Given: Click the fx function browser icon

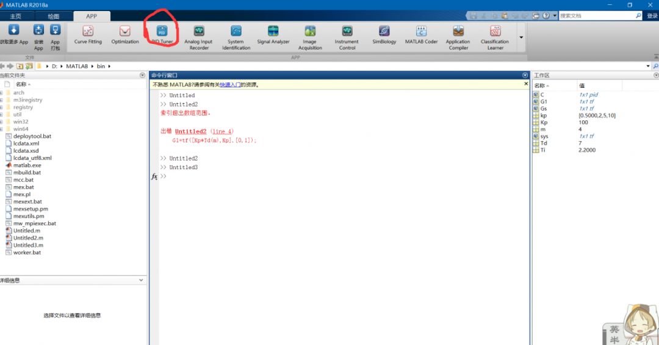Looking at the screenshot, I should [154, 176].
